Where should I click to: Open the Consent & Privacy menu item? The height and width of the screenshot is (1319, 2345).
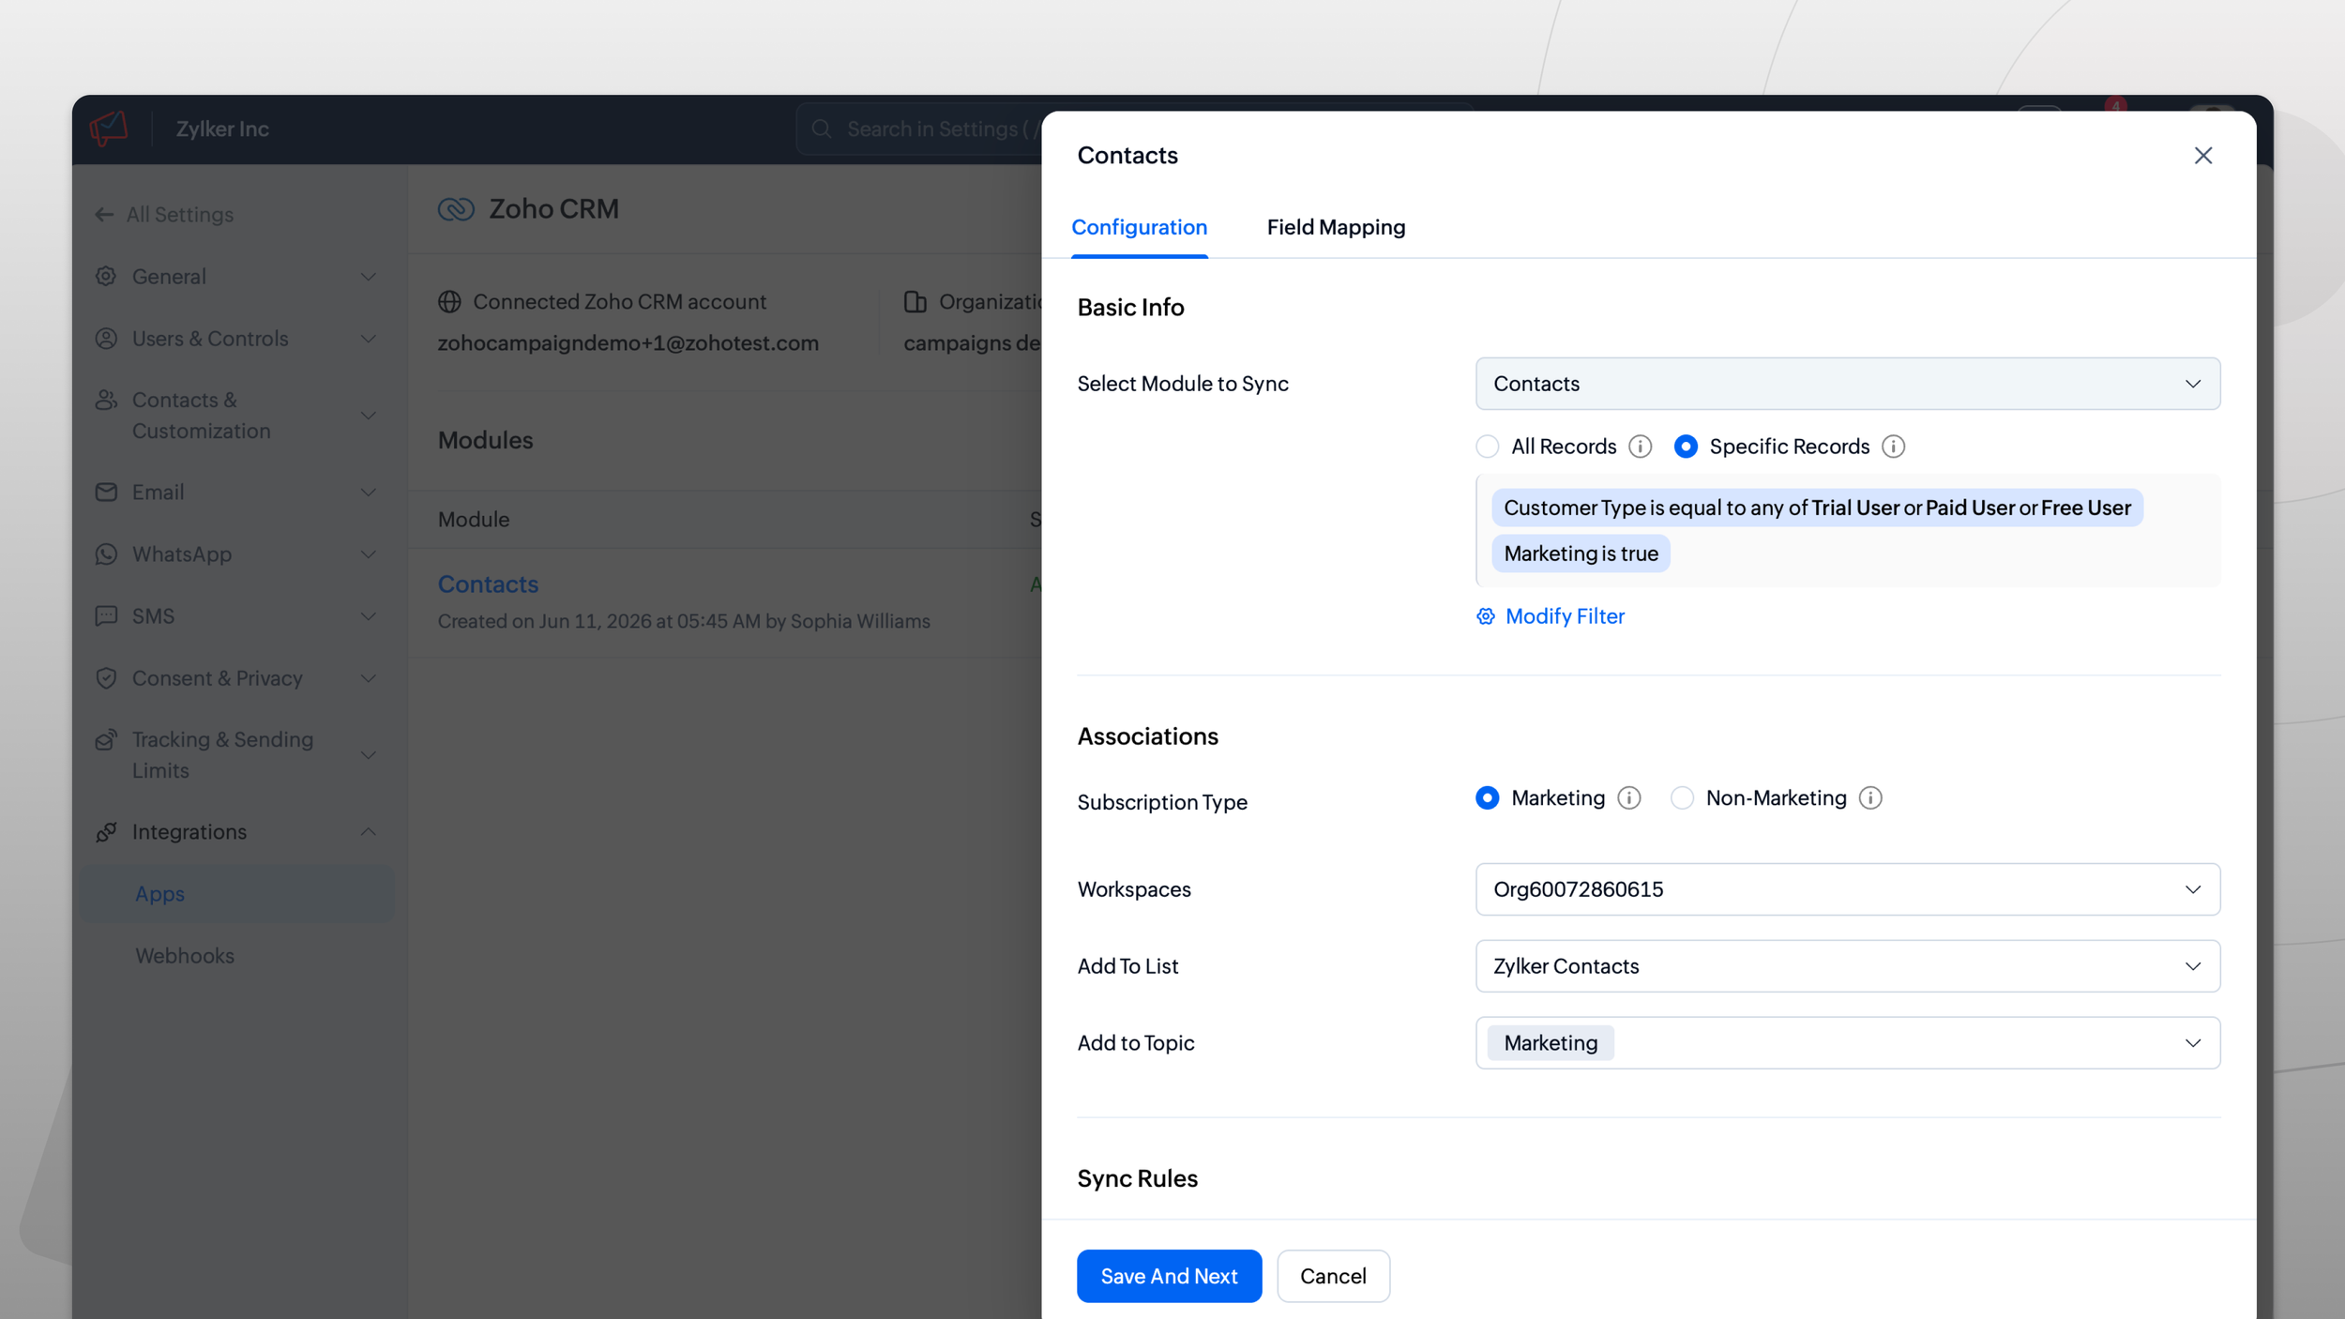click(x=238, y=678)
